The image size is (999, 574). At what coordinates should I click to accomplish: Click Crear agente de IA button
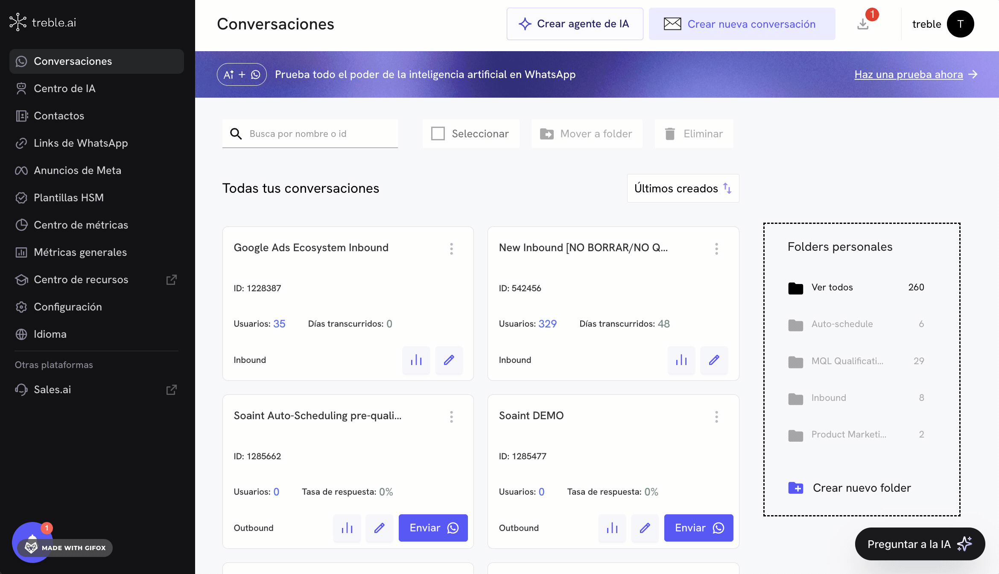575,24
